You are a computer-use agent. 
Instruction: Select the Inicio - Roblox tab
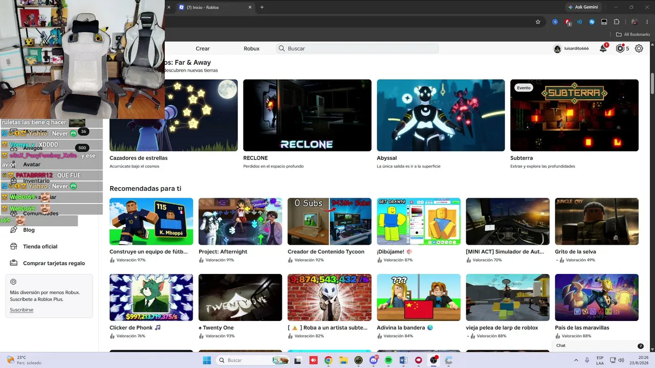pos(215,7)
